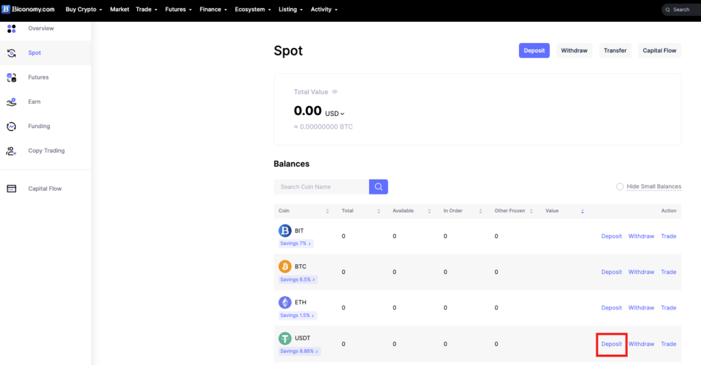Open the Copy Trading sidebar icon
This screenshot has width=701, height=365.
tap(12, 151)
